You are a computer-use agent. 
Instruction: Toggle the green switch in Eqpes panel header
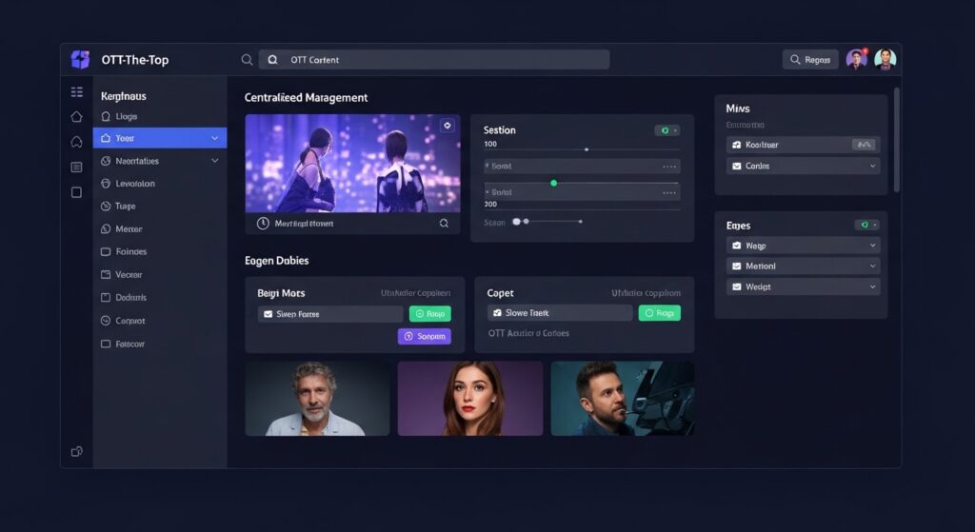(866, 225)
